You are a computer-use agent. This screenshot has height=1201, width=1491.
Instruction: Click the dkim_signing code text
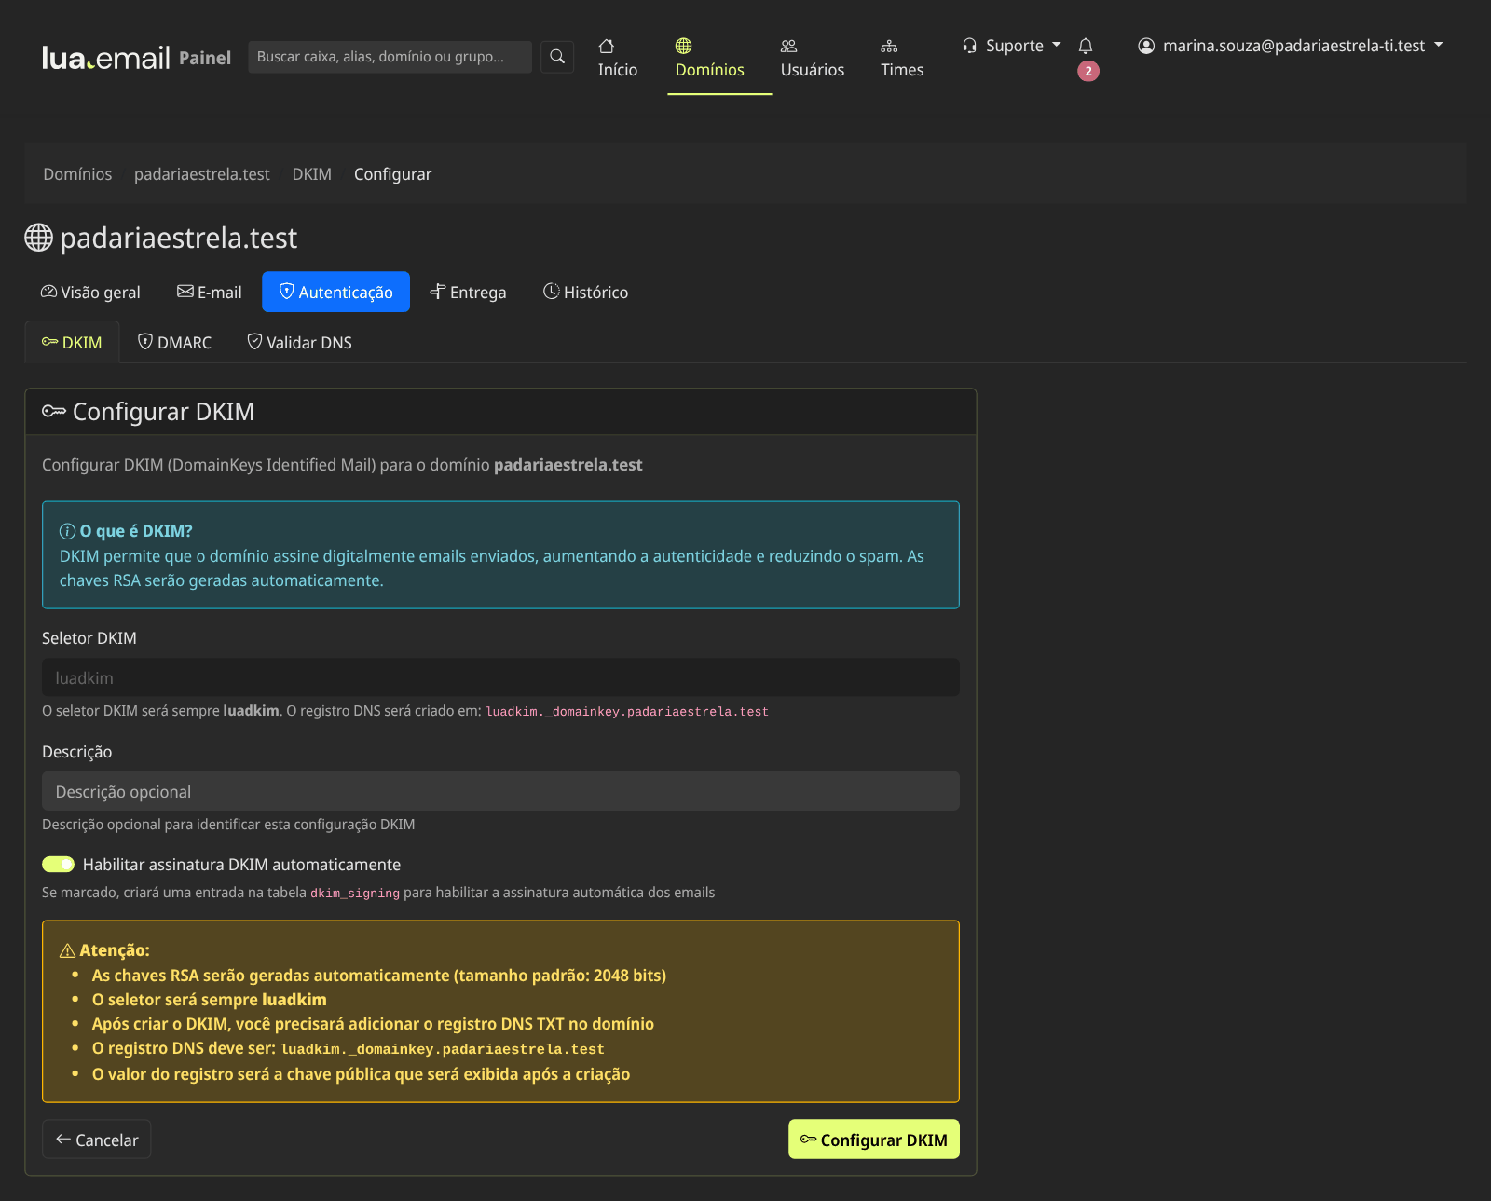(355, 894)
